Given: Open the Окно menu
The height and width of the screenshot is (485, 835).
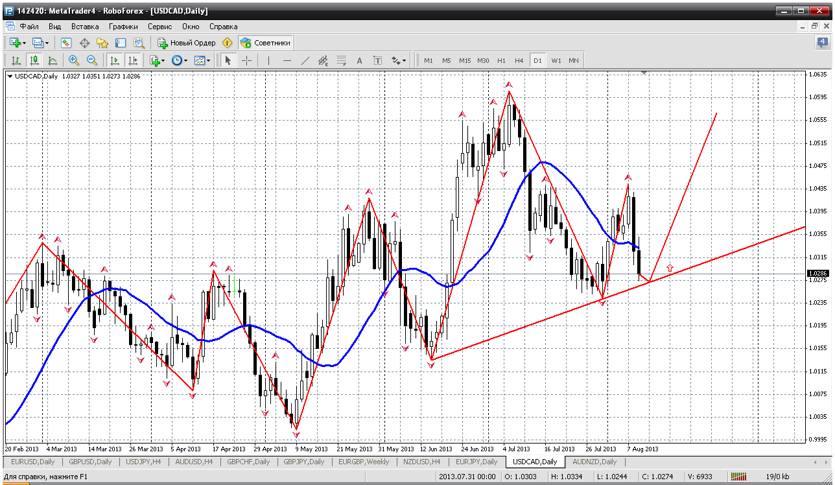Looking at the screenshot, I should (191, 27).
